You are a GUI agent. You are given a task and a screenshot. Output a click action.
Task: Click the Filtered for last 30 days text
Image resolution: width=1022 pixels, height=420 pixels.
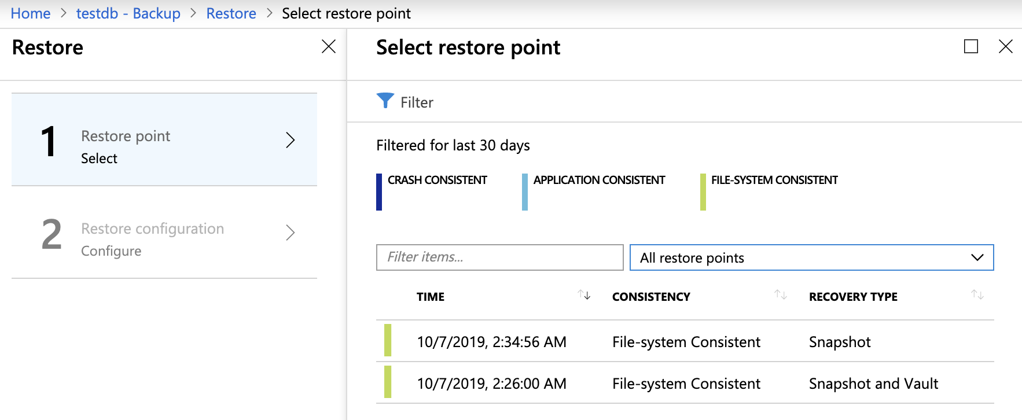pyautogui.click(x=453, y=145)
